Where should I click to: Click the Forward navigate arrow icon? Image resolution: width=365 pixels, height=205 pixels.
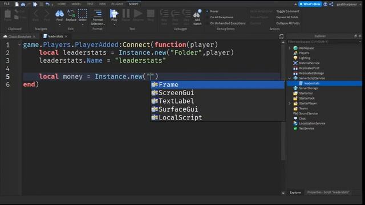tap(47, 14)
